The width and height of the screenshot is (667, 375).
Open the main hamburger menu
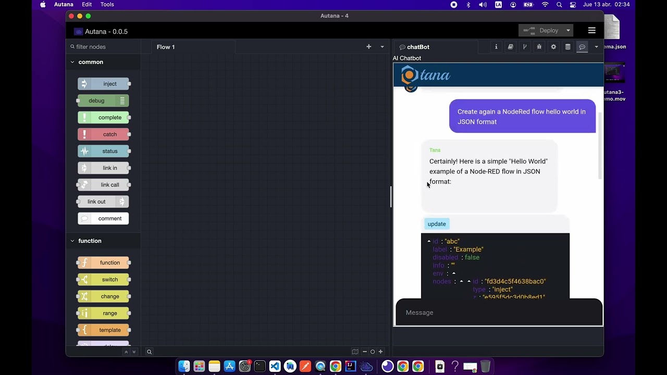point(591,31)
